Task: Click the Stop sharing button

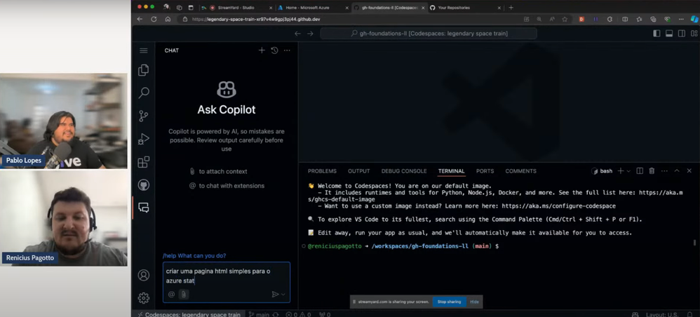Action: point(449,302)
